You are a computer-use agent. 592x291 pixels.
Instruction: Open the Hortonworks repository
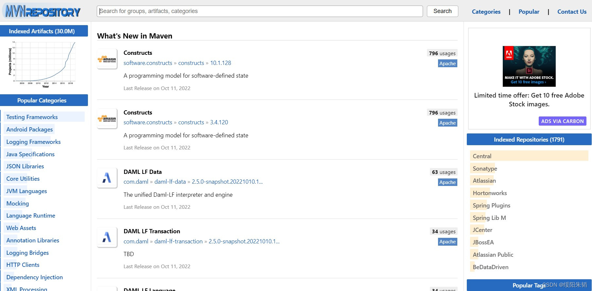coord(490,193)
